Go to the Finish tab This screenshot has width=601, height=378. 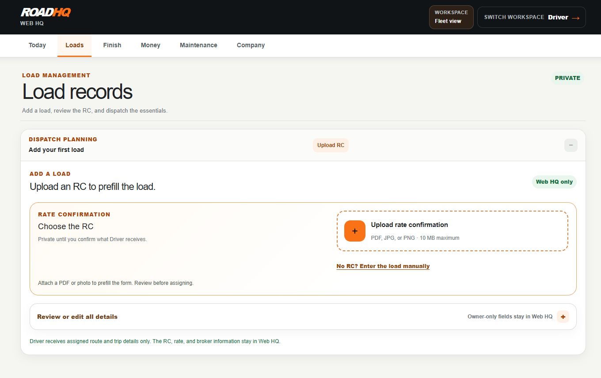(112, 45)
